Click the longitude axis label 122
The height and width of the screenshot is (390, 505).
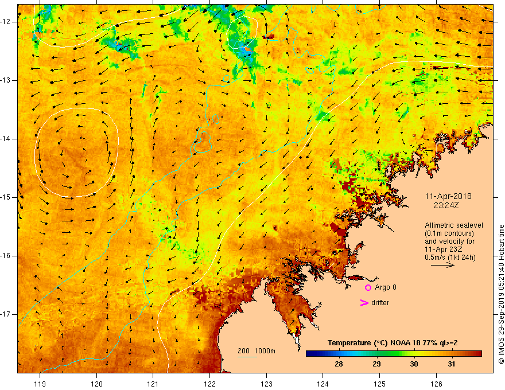tap(209, 384)
